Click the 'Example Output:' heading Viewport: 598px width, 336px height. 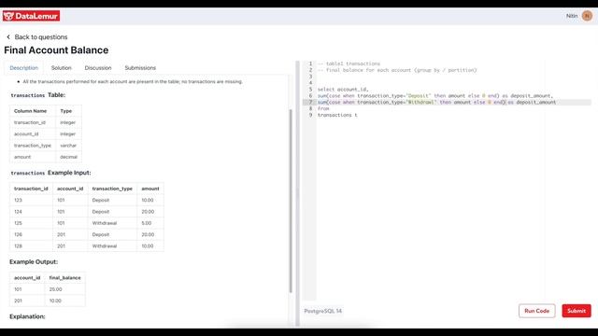(x=34, y=261)
